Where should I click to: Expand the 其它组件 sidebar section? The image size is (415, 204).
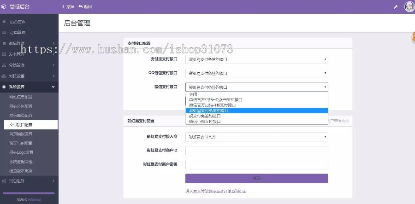click(x=29, y=181)
